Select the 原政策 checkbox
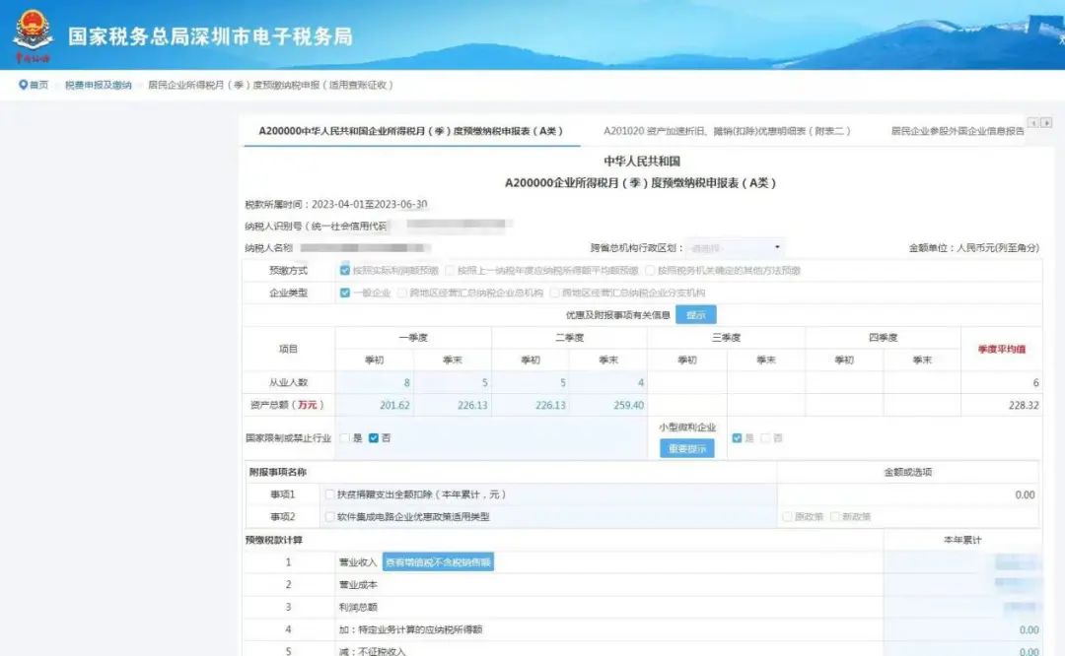Screen dimensions: 1065x656 (x=787, y=517)
